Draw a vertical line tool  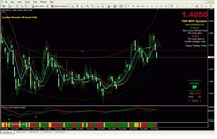[x=183, y=6]
